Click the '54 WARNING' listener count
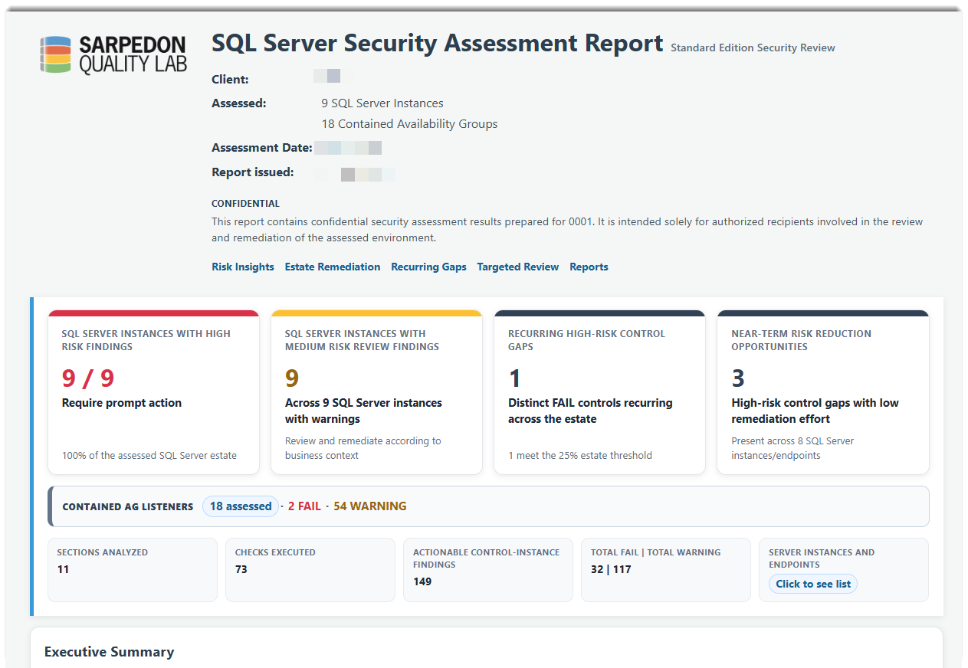This screenshot has height=668, width=968. (370, 506)
